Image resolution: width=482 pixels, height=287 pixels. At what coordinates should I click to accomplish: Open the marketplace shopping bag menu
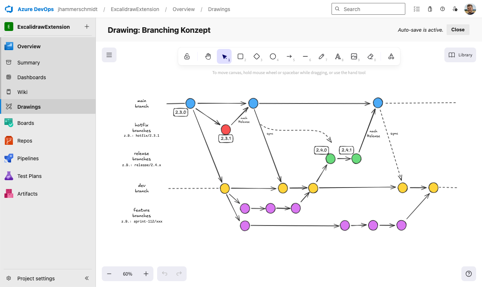tap(430, 9)
